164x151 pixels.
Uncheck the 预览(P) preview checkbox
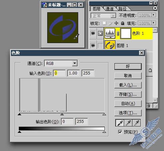point(120,132)
